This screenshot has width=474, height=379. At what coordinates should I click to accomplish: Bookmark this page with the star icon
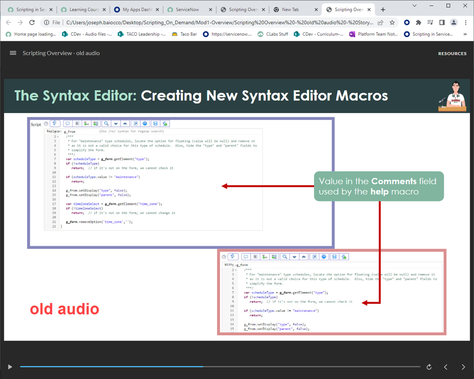(392, 22)
